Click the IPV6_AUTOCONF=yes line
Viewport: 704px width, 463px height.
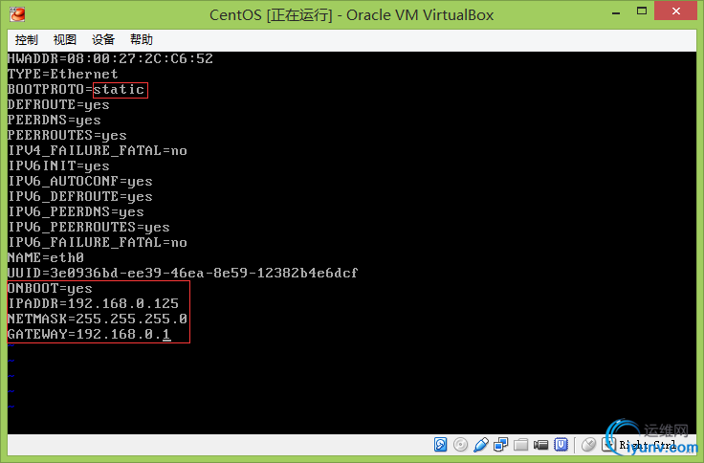[x=80, y=181]
